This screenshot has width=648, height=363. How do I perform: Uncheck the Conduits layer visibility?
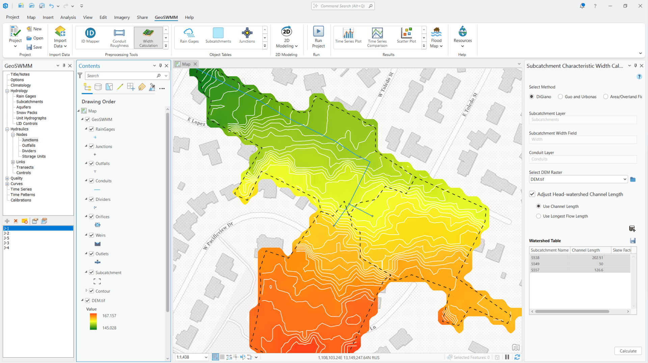[x=91, y=181]
